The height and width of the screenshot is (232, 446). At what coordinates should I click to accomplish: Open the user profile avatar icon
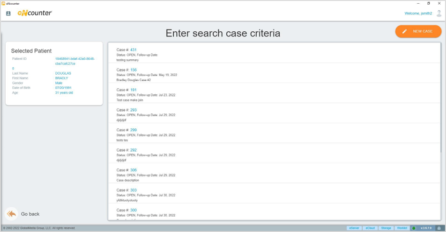439,14
